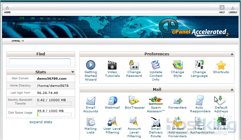241x140 pixels.
Task: Click Logout in the top bar
Action: click(233, 9)
